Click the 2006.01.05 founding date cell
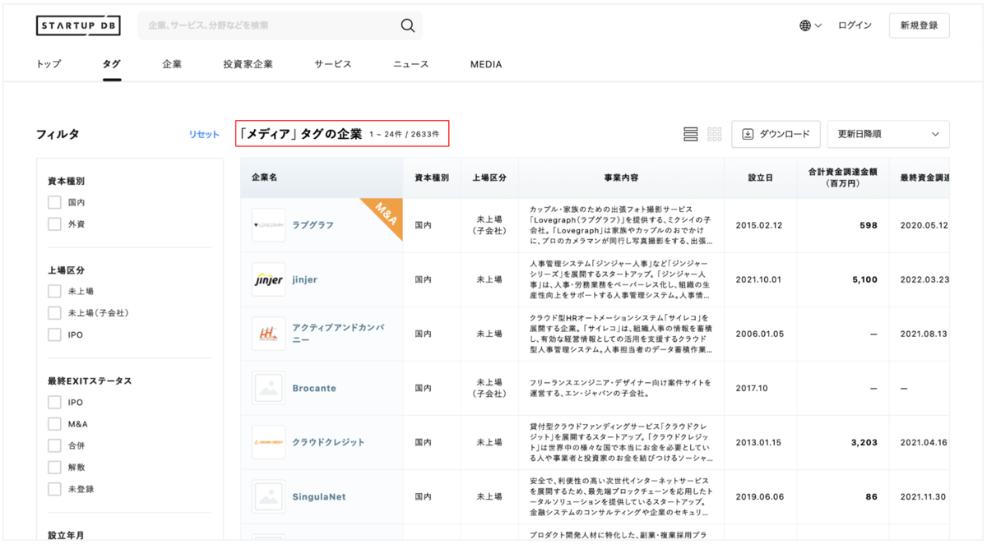Screen dimensions: 987x544 pos(760,334)
